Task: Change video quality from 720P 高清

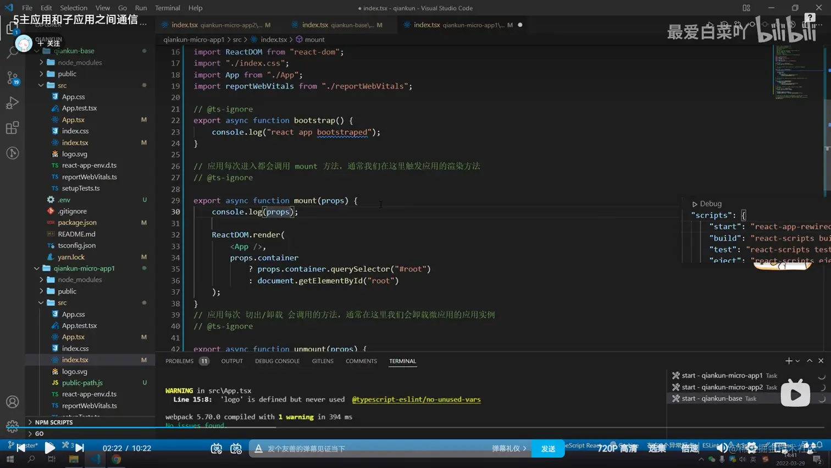Action: pyautogui.click(x=617, y=449)
